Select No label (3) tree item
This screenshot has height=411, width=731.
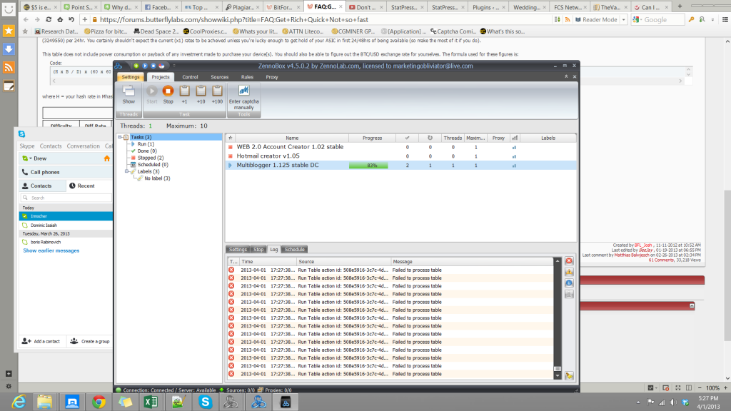pos(156,178)
